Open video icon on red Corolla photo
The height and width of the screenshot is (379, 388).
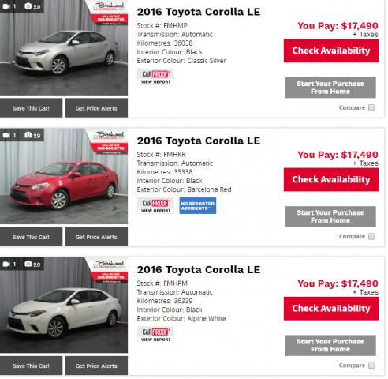(x=6, y=135)
